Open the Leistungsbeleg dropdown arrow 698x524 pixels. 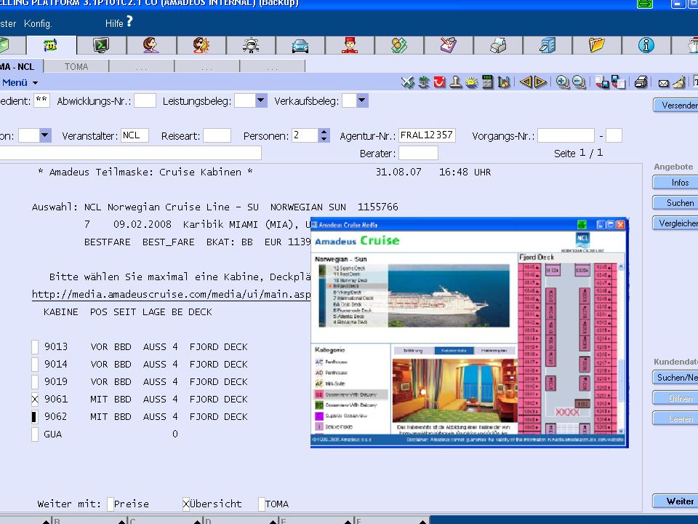tap(261, 100)
